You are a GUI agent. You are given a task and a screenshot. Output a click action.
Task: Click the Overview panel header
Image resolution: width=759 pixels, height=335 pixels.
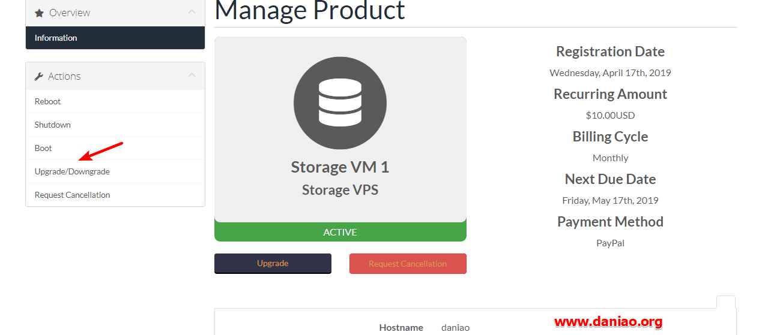point(115,13)
